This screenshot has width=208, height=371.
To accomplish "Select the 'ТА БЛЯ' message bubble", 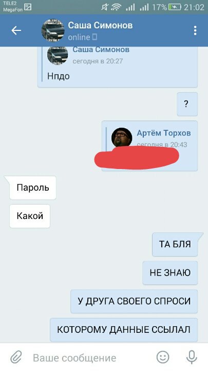I will pos(175,244).
